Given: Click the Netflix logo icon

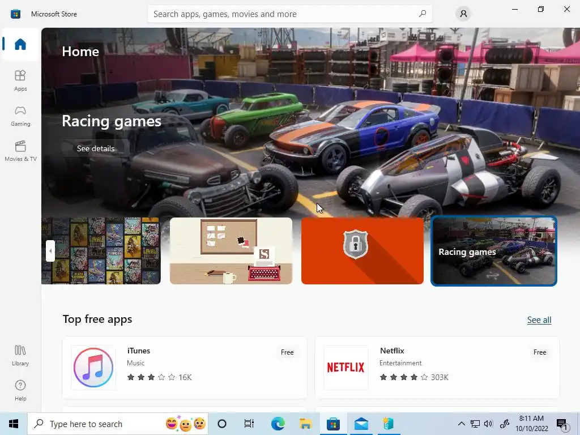Looking at the screenshot, I should pyautogui.click(x=346, y=367).
